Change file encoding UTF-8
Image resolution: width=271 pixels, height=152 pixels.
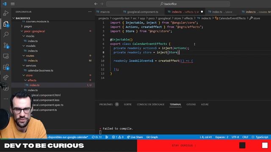[235, 137]
